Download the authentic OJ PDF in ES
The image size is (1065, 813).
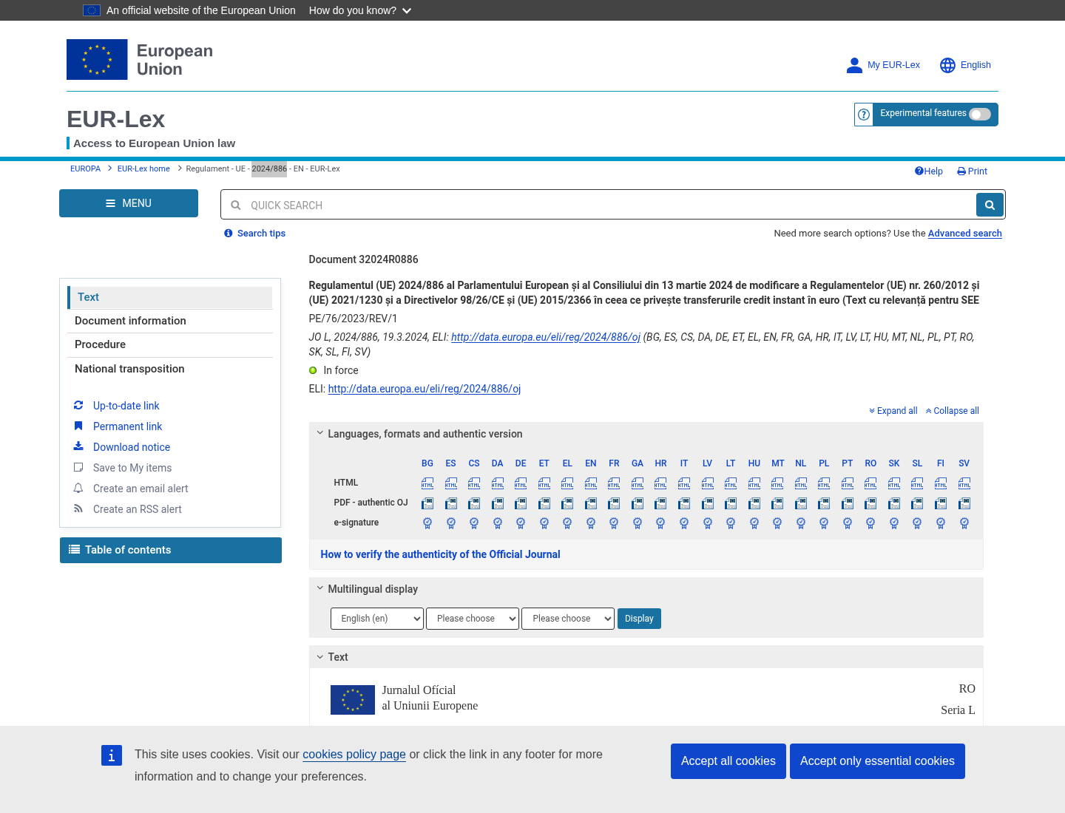tap(451, 503)
